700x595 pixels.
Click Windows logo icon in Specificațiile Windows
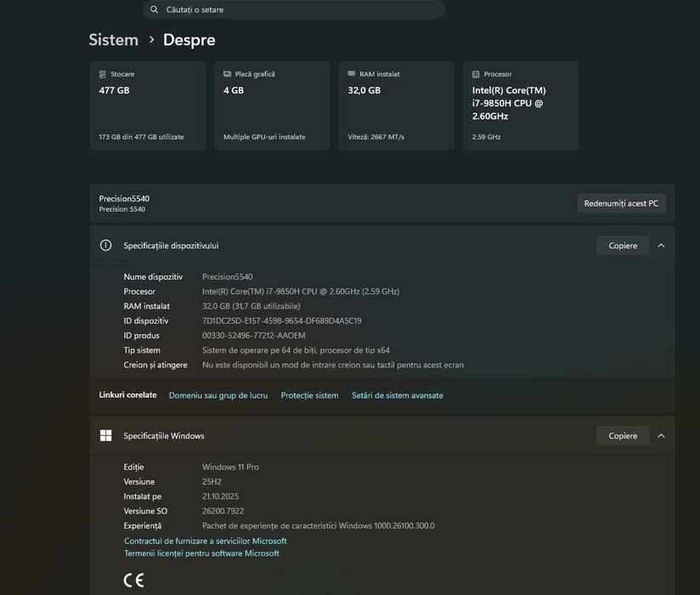pyautogui.click(x=106, y=435)
